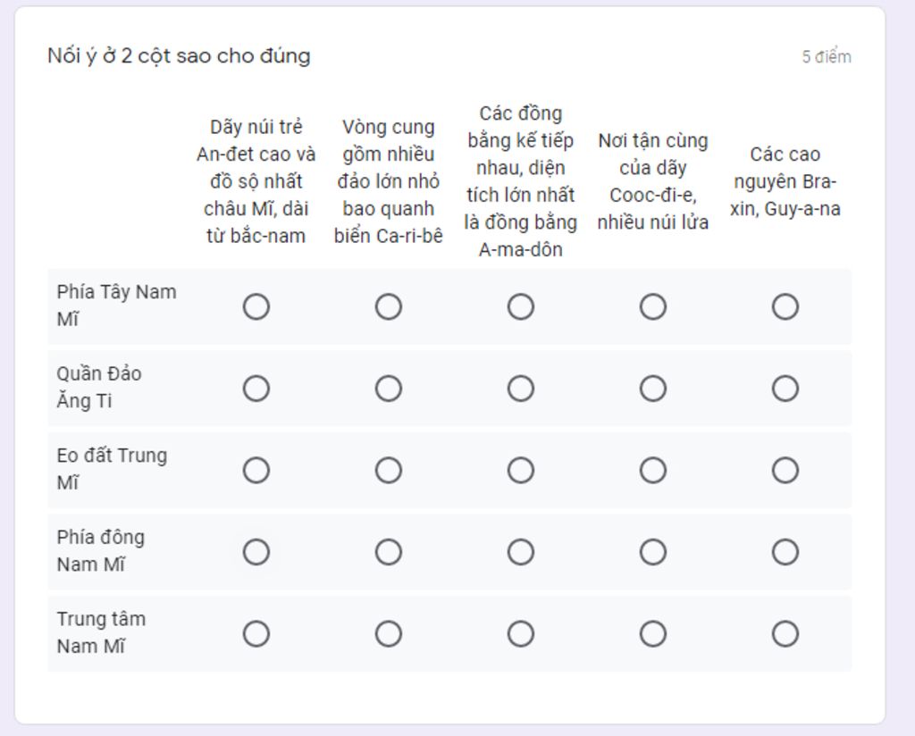Choose Cooc-đi-e option in Quần Đảo Ăng Ti row
915x736 pixels.
coord(653,389)
